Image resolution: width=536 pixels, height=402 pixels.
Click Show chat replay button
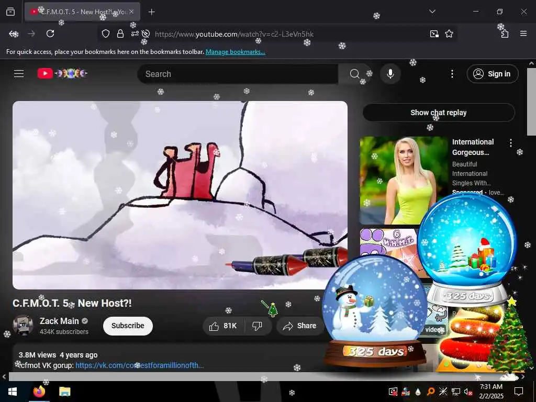click(x=439, y=113)
